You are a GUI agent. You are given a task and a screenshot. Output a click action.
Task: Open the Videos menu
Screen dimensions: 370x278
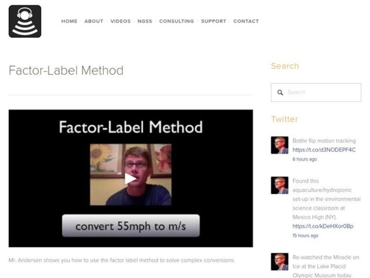coord(120,21)
